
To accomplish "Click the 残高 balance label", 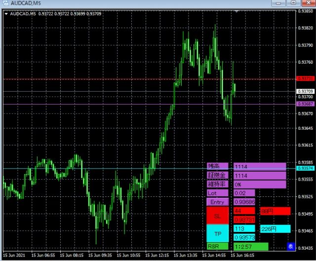I will (x=217, y=166).
